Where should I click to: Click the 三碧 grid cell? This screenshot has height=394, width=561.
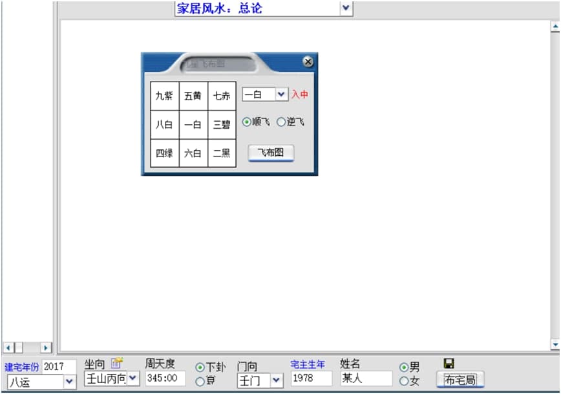(x=222, y=125)
